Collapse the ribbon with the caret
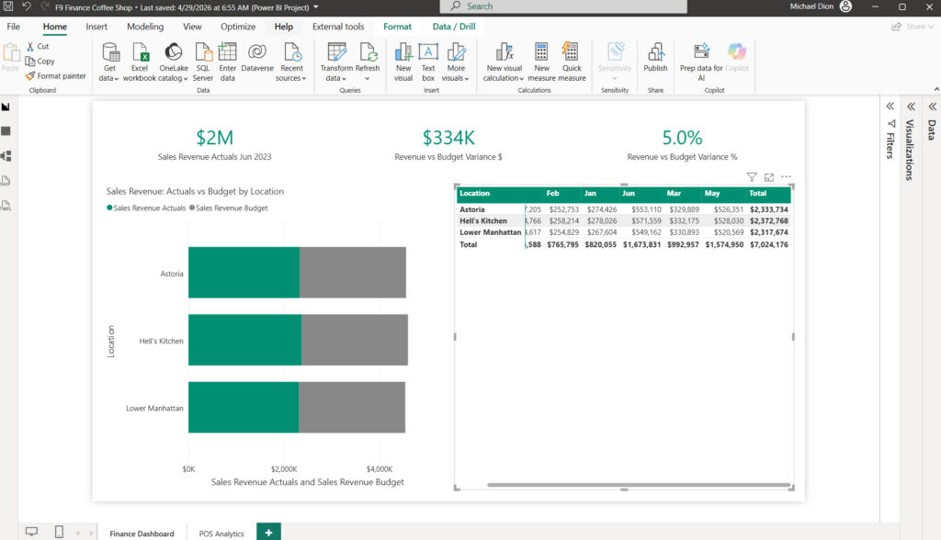Screen dimensions: 941x540 936,89
